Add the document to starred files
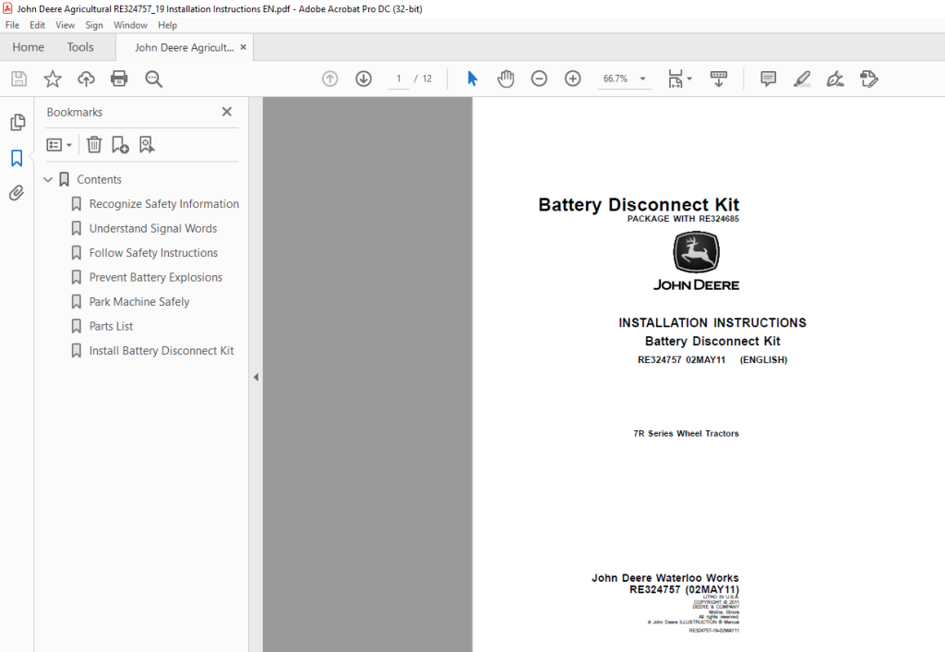This screenshot has height=652, width=945. [53, 79]
